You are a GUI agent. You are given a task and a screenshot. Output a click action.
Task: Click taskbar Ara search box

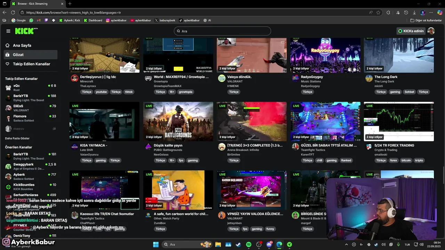pyautogui.click(x=187, y=244)
